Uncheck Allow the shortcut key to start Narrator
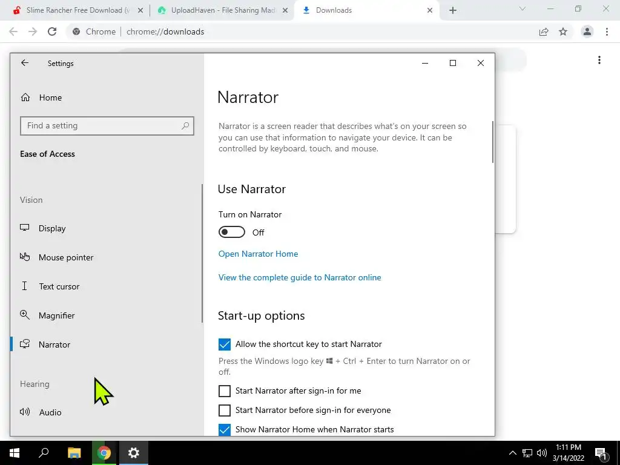 [x=224, y=345]
